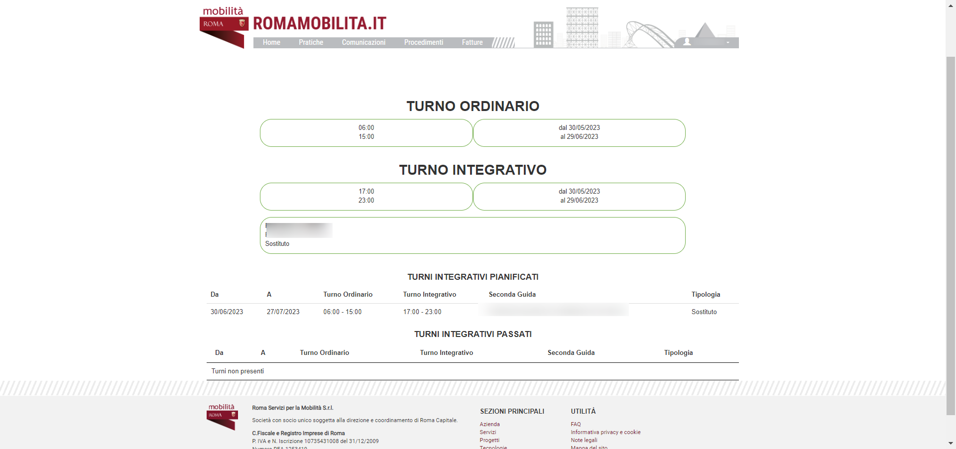This screenshot has width=956, height=449.
Task: Open the Progetti footer link
Action: [x=489, y=441]
